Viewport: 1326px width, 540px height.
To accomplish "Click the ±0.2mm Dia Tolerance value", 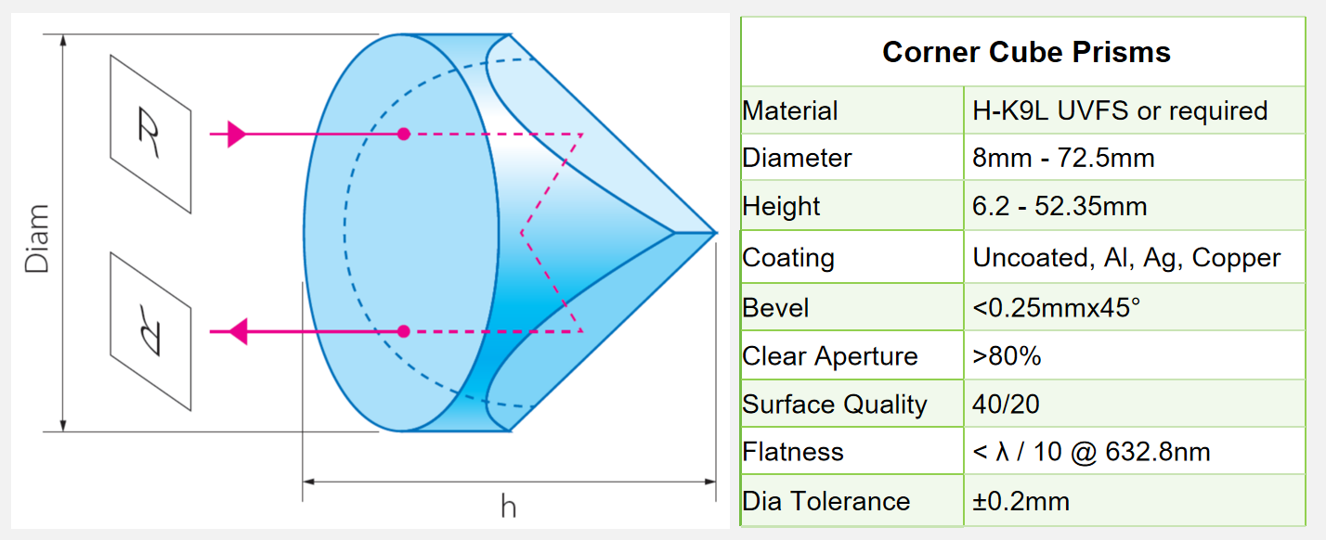I will [1020, 502].
